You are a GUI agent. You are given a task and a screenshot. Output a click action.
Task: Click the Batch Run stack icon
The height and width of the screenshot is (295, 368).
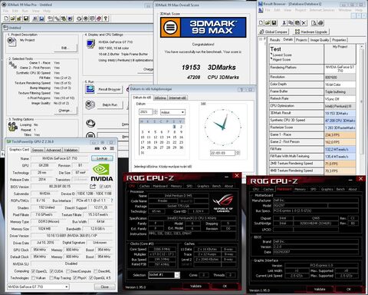(x=90, y=104)
